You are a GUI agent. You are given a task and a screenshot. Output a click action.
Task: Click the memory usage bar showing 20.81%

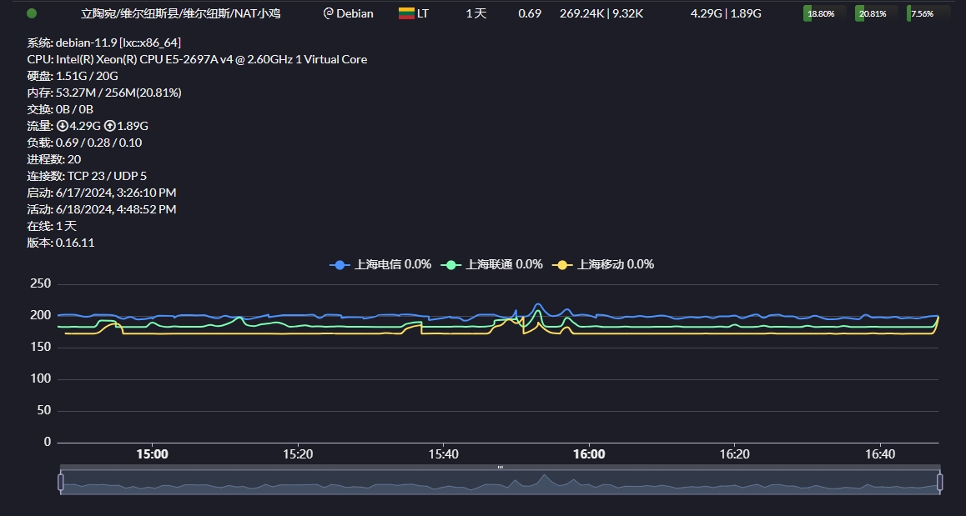tap(875, 13)
